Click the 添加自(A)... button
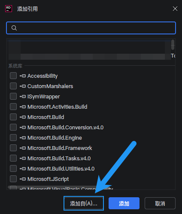The image size is (182, 214). [x=84, y=203]
